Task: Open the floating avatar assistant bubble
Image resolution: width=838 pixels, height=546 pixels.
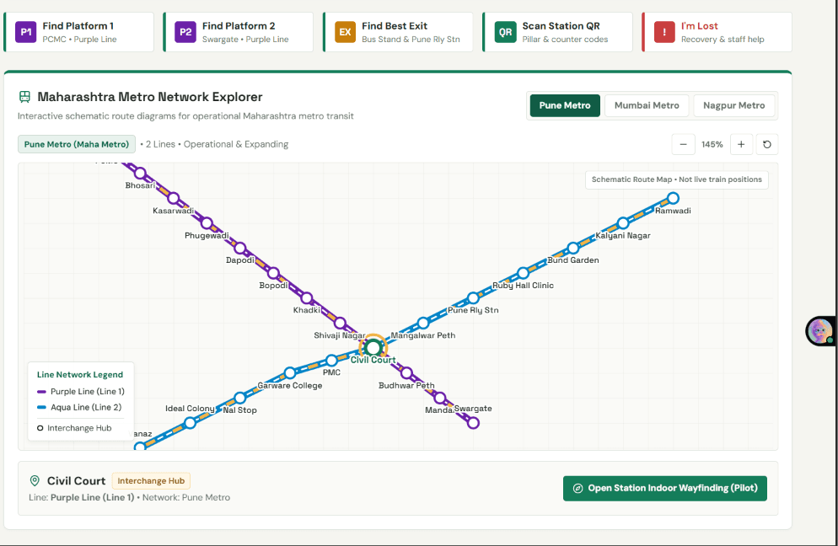Action: [x=820, y=330]
